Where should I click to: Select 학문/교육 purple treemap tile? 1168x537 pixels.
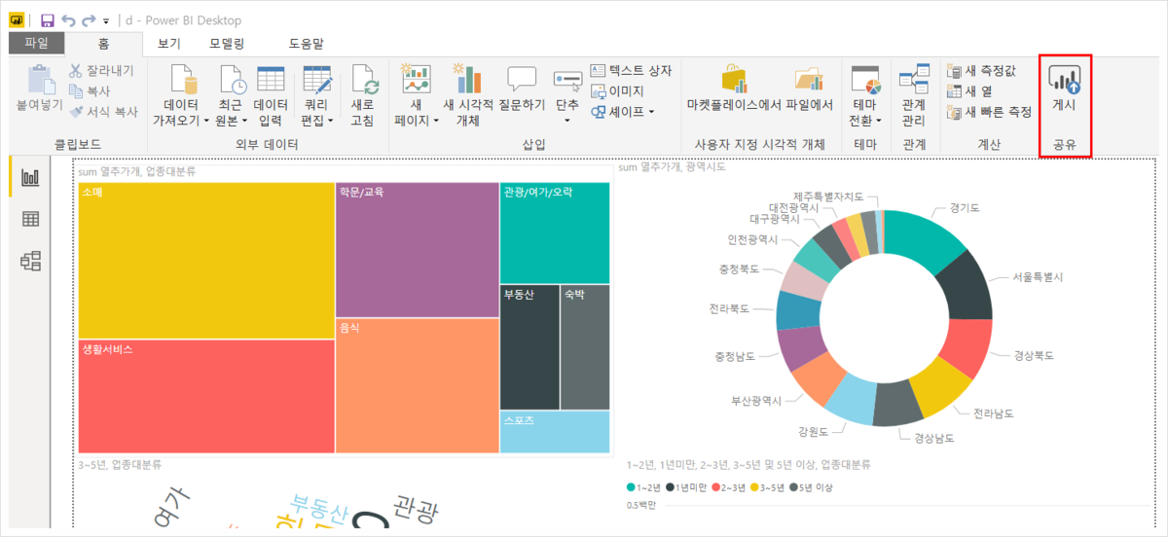417,250
